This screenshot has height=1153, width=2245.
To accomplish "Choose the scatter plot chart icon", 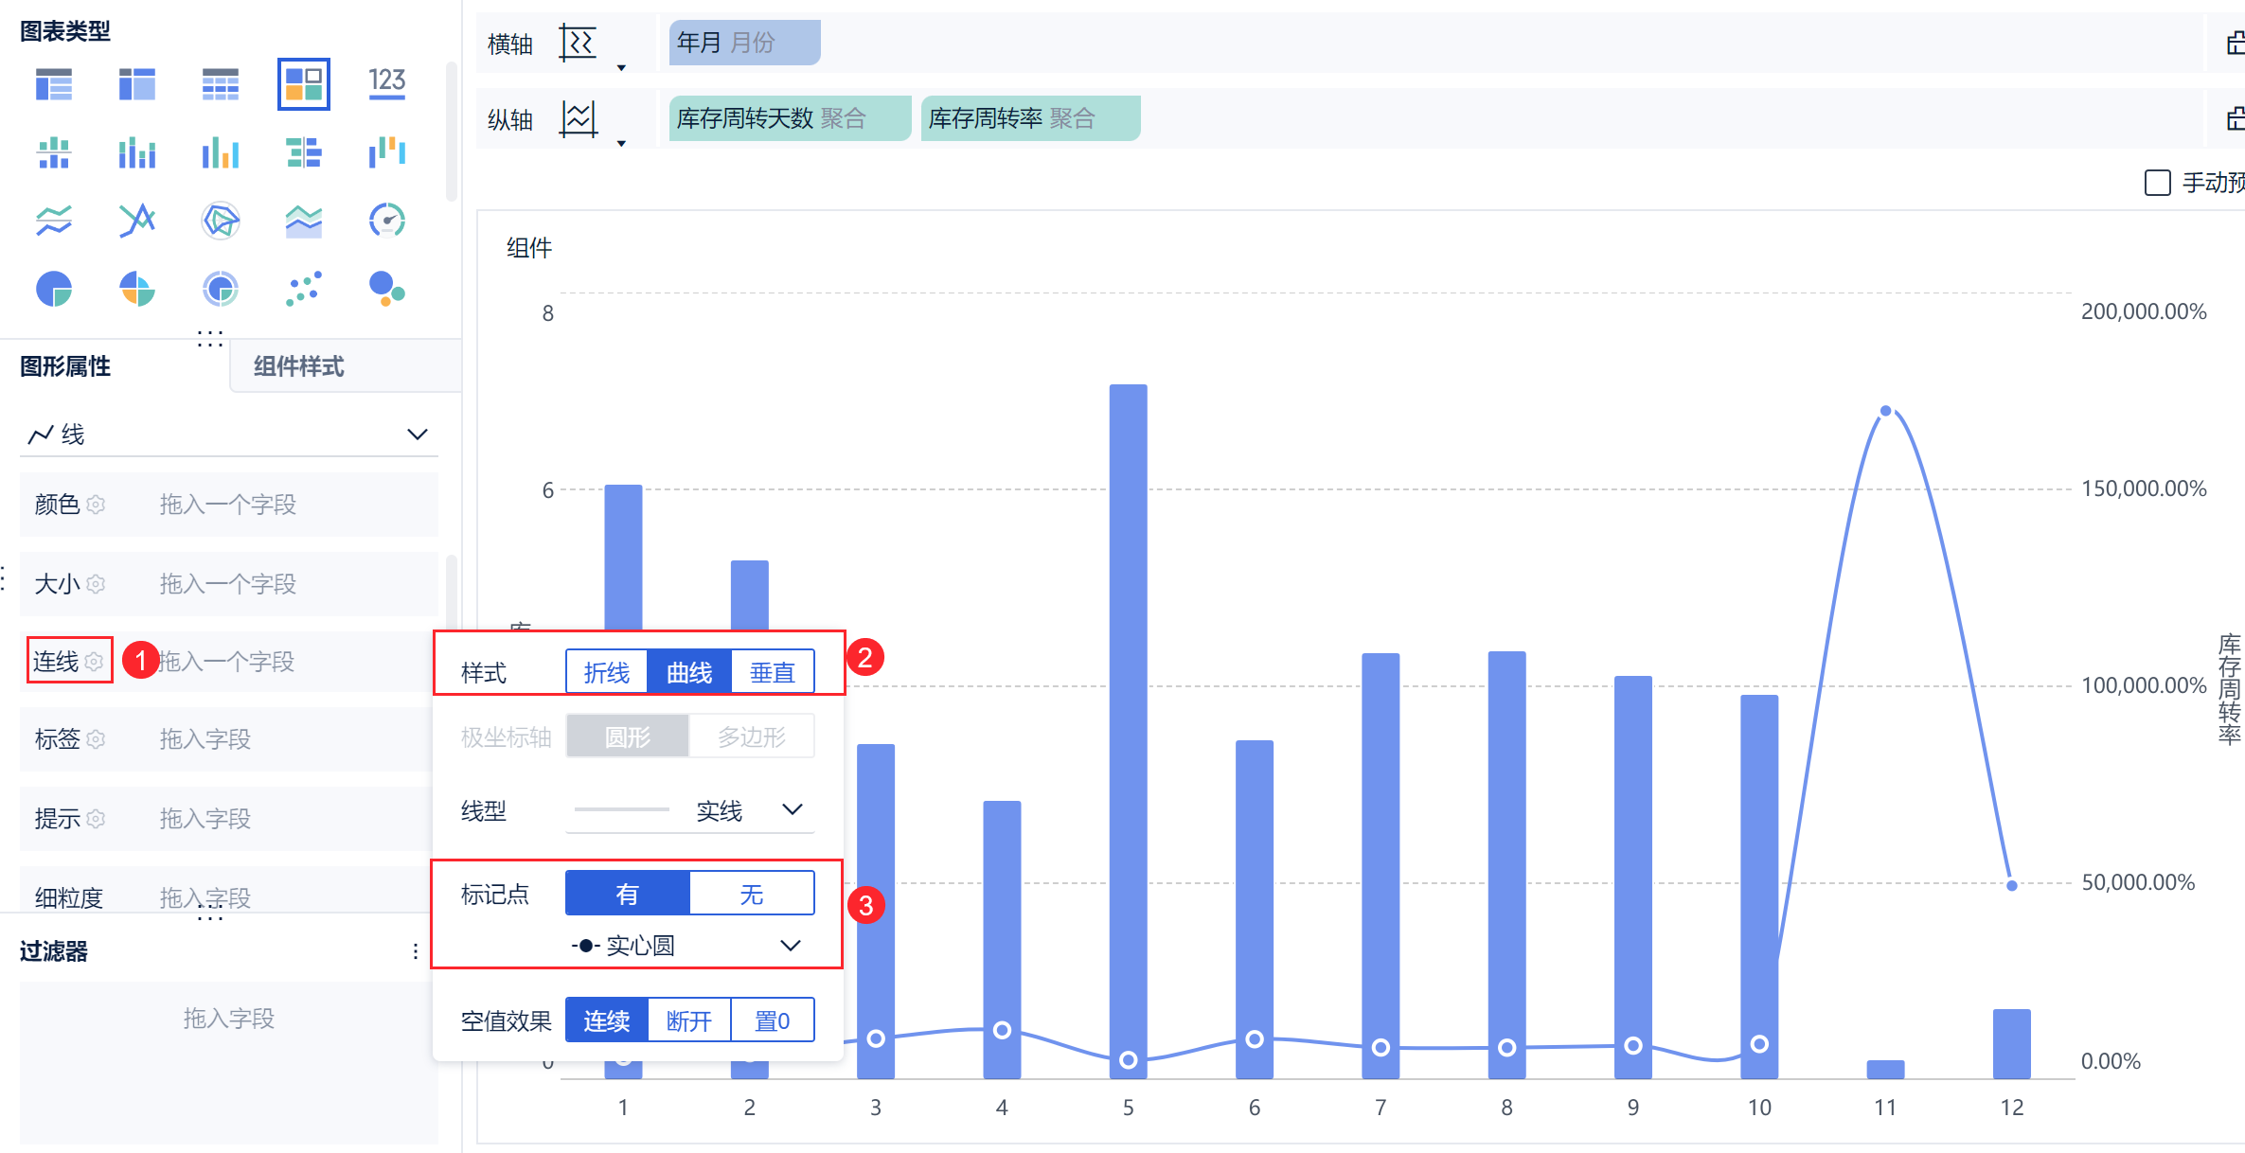I will tap(303, 289).
